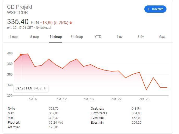Click the okt. 6. axis label

(x=33, y=99)
